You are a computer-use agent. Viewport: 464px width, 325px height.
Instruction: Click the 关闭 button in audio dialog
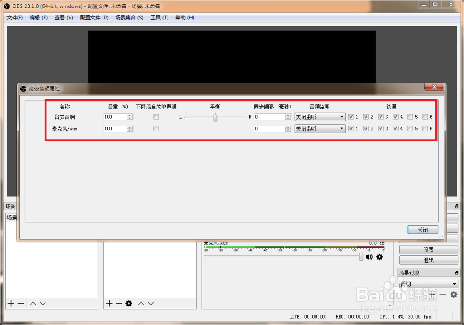coord(423,230)
